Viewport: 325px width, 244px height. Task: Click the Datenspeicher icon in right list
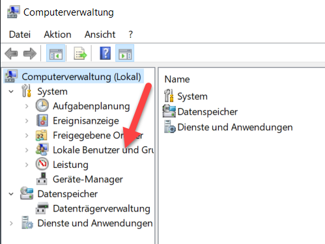click(169, 111)
